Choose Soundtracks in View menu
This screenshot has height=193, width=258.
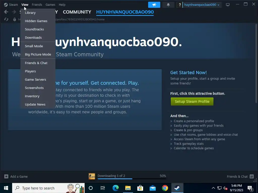click(38, 29)
